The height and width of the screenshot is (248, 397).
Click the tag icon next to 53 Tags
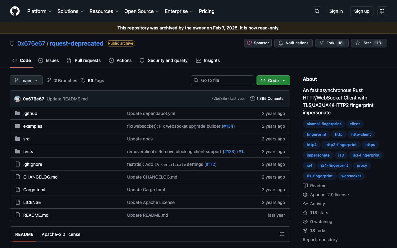pos(83,81)
